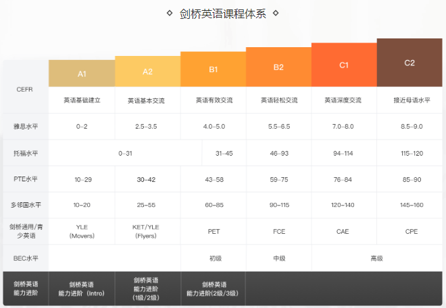Click the PET cell in the B1 column

(x=214, y=231)
